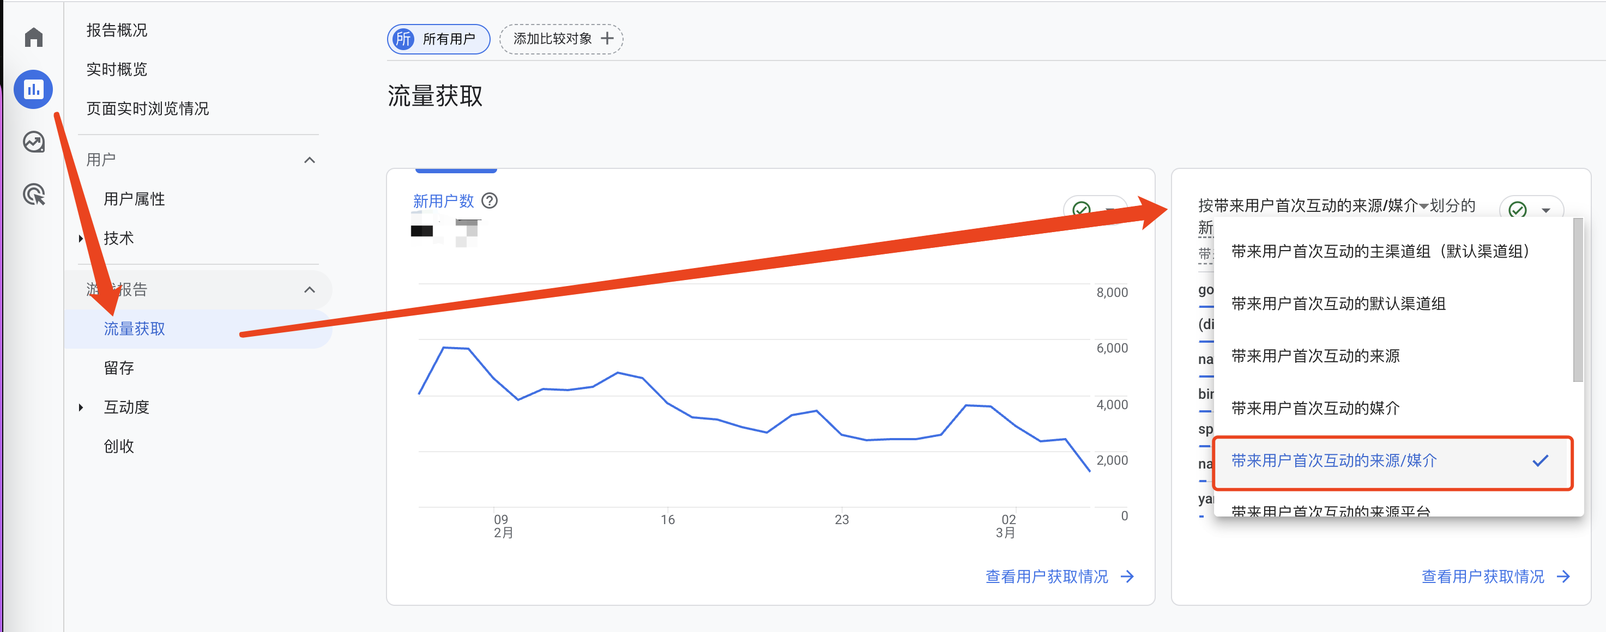Image resolution: width=1606 pixels, height=632 pixels.
Task: Click the 02 3月 date label
Action: tap(1006, 526)
